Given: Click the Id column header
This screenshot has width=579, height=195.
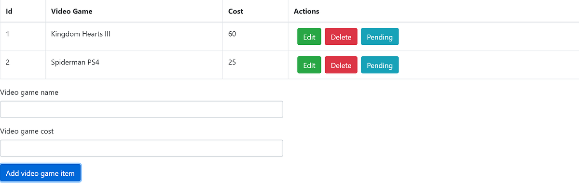Looking at the screenshot, I should tap(9, 11).
